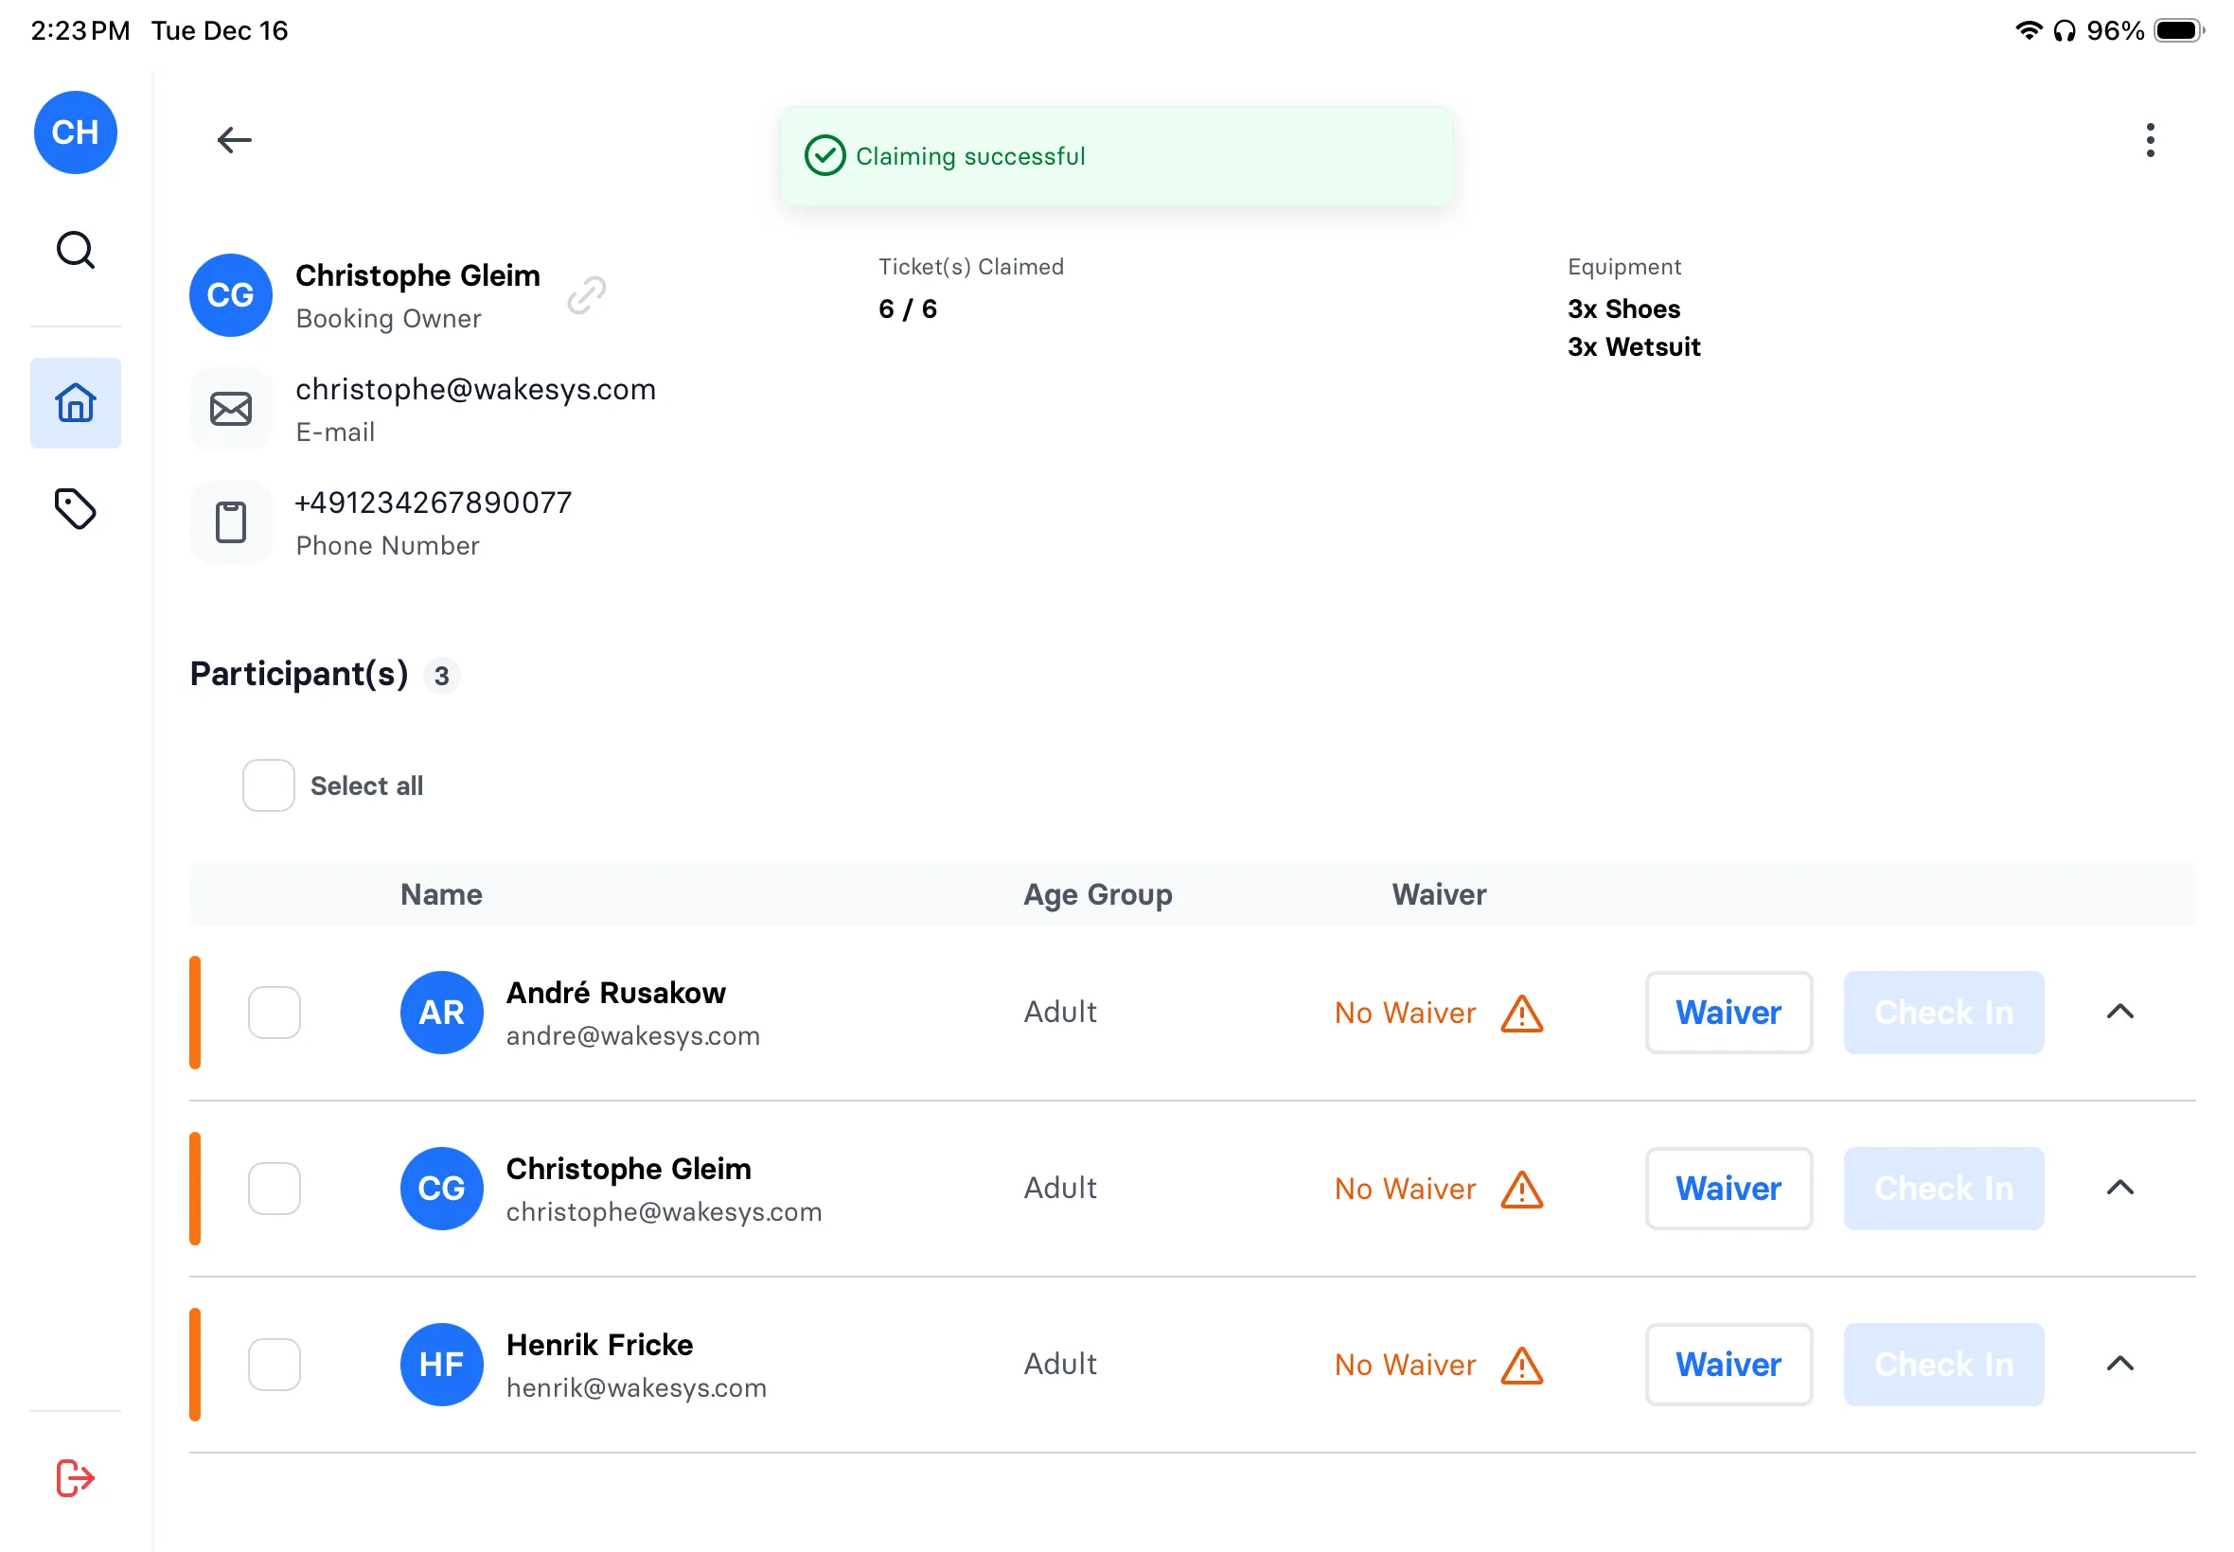The height and width of the screenshot is (1552, 2234).
Task: Collapse Christophe Gleim's participant row chevron
Action: pyautogui.click(x=2119, y=1189)
